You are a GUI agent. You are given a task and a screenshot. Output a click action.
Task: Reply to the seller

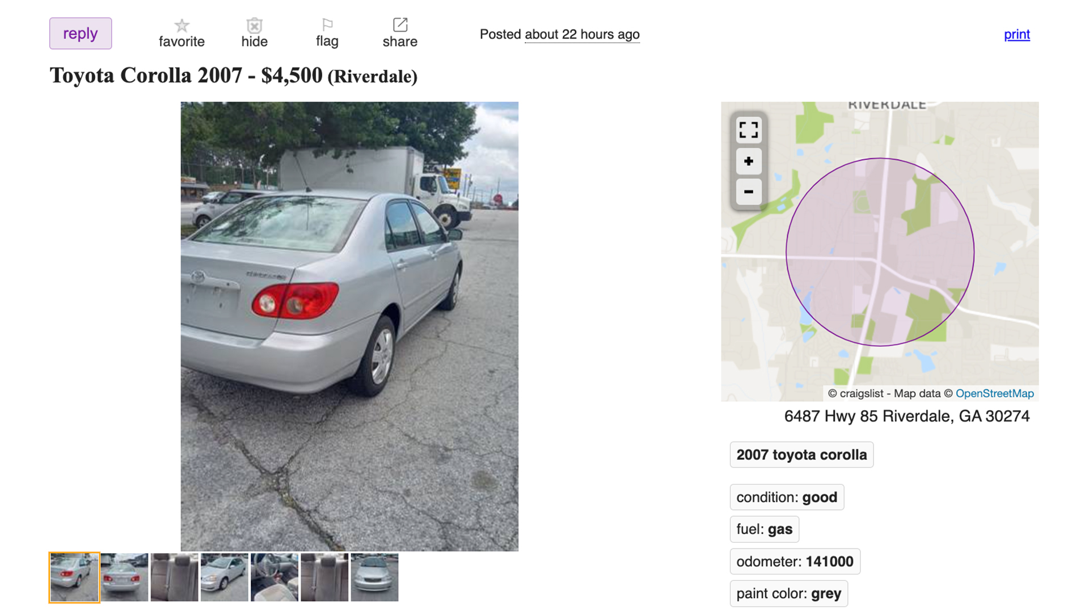pyautogui.click(x=81, y=33)
